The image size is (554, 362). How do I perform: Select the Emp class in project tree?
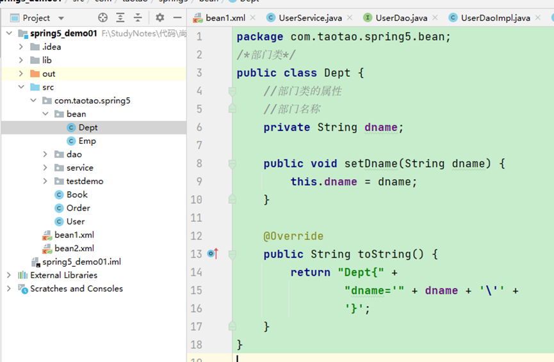tap(87, 141)
